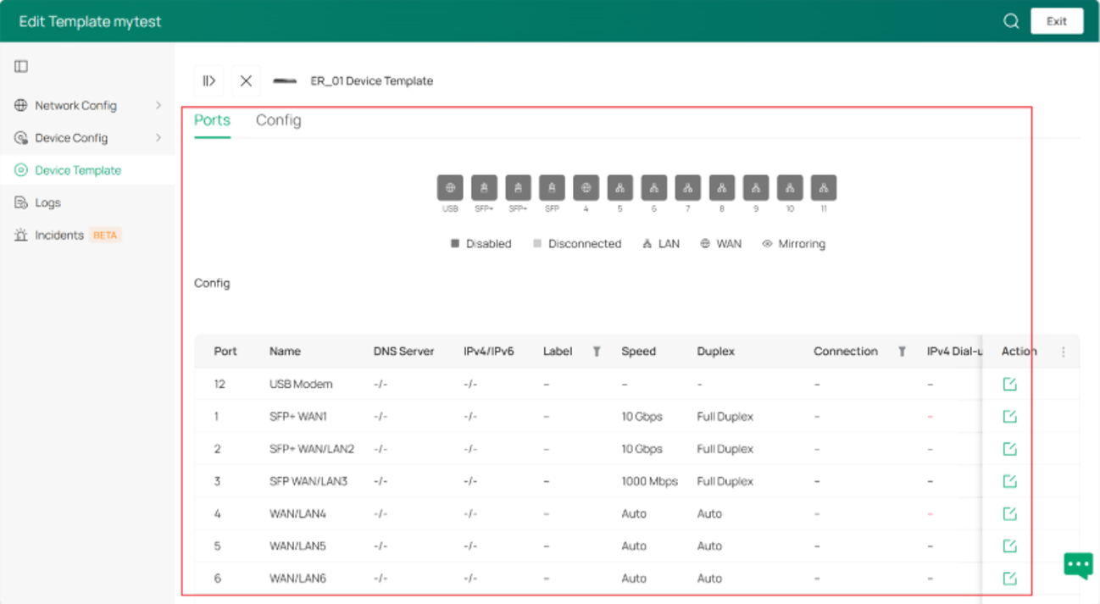Click the 1000 Mbps speed cell
Screen dimensions: 1100x604
[x=649, y=481]
